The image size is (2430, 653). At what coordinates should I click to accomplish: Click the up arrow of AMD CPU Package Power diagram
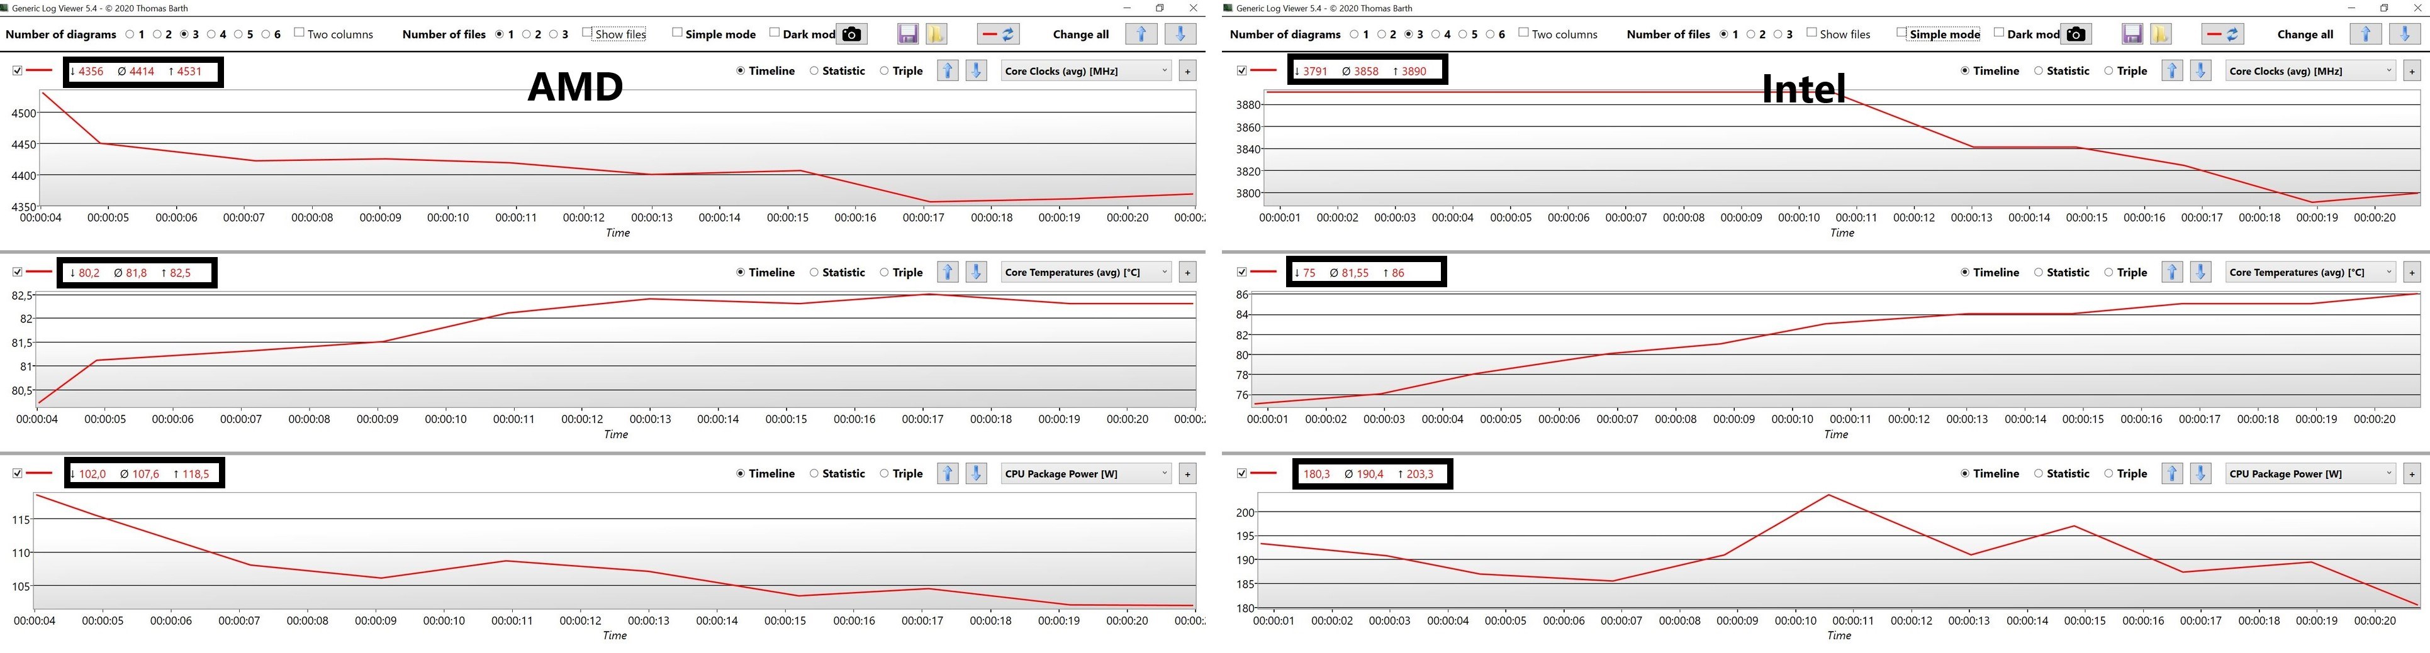click(x=947, y=473)
